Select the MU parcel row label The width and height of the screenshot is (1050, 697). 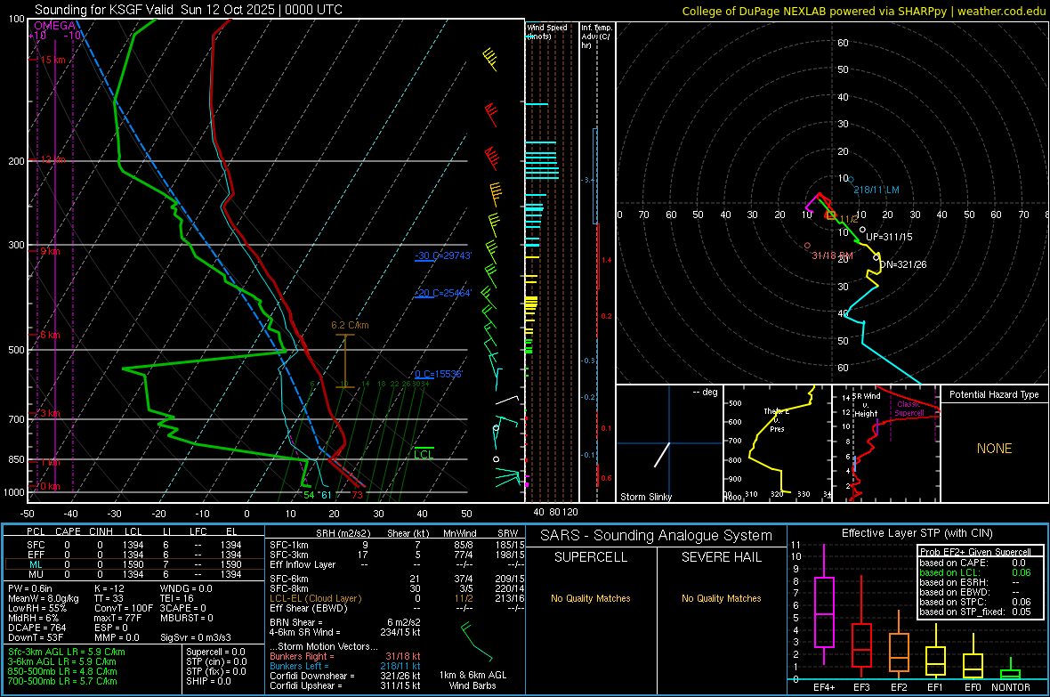point(36,574)
